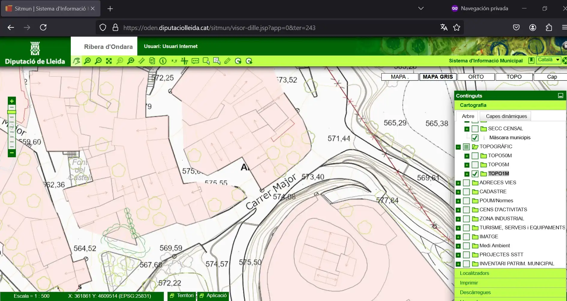
Task: Open the Català language dropdown
Action: [x=548, y=60]
